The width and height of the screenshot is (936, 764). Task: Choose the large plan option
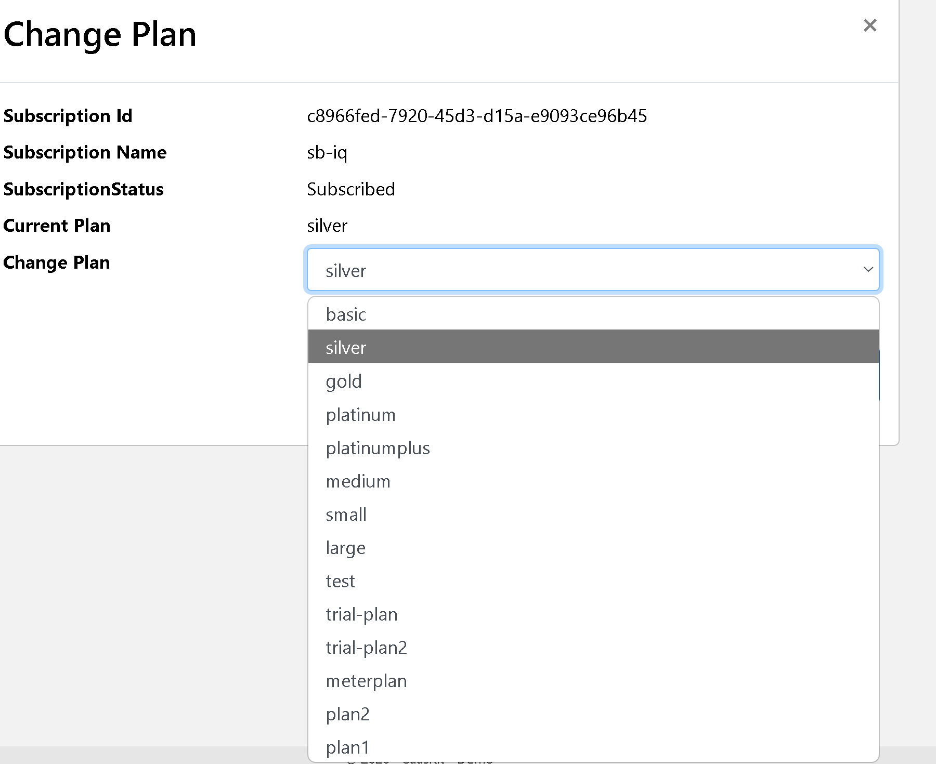click(x=346, y=548)
